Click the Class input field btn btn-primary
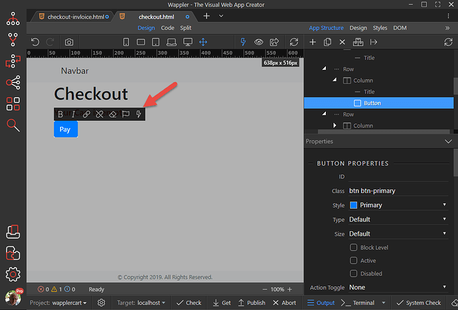The image size is (458, 310). point(398,191)
